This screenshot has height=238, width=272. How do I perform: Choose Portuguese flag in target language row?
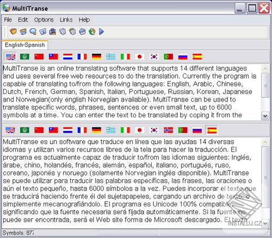(183, 130)
